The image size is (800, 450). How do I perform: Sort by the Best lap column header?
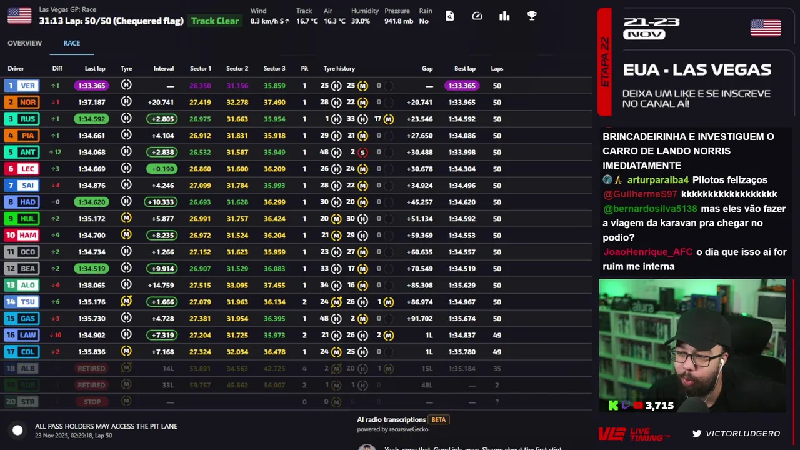tap(465, 69)
